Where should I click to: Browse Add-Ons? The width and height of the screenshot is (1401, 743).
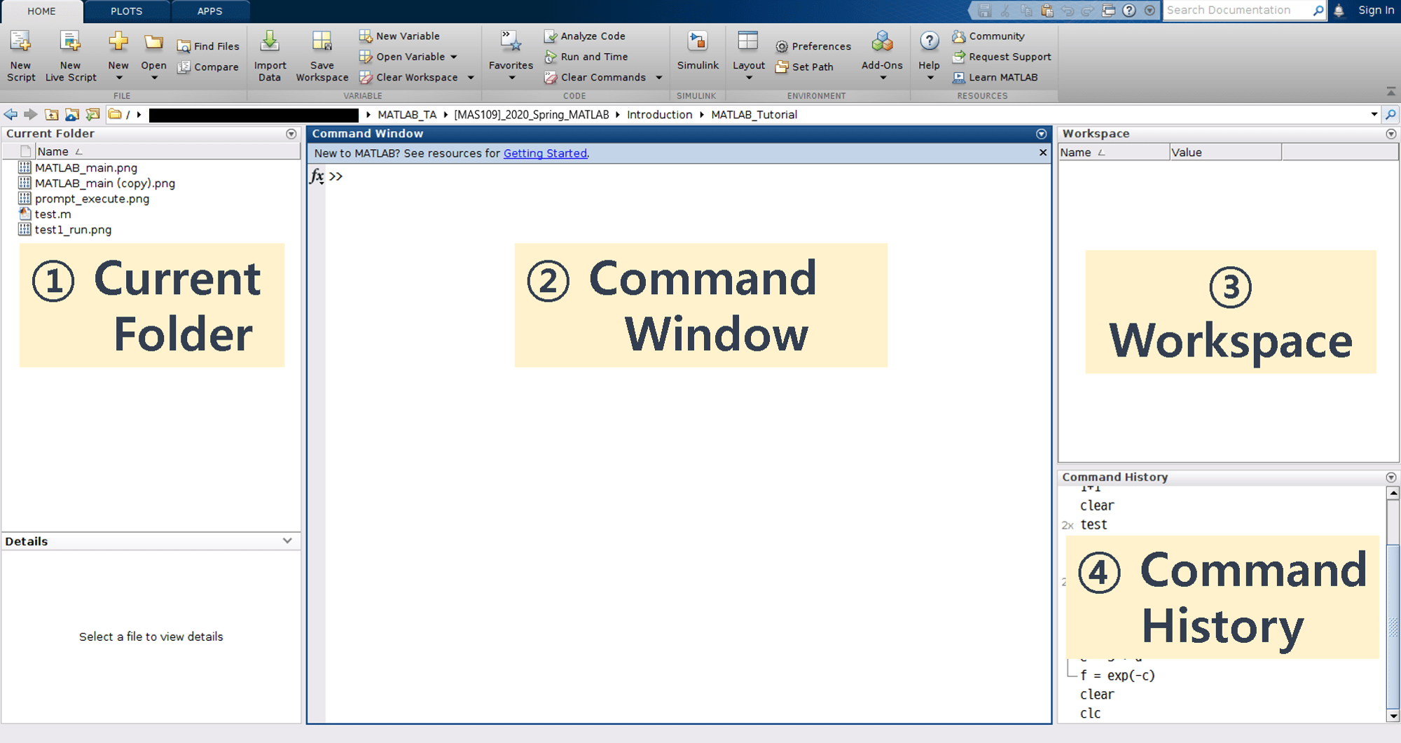click(x=882, y=56)
